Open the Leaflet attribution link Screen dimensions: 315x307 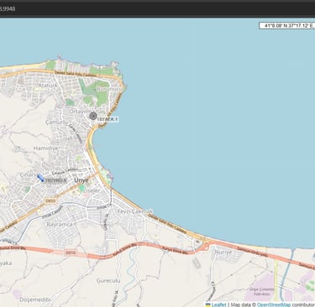coord(219,304)
